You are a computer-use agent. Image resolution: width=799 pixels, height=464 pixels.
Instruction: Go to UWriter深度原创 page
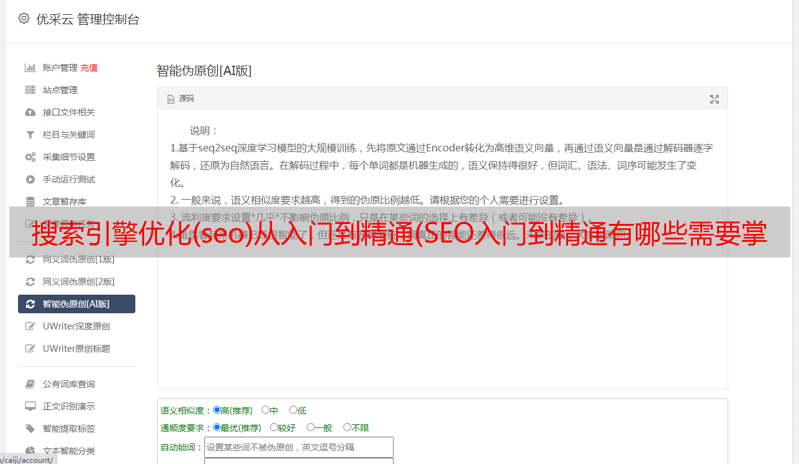tap(76, 326)
